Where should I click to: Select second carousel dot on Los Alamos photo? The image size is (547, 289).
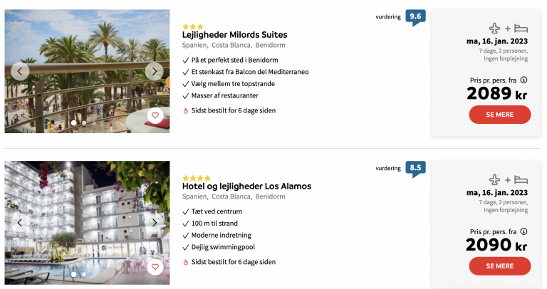(x=84, y=274)
